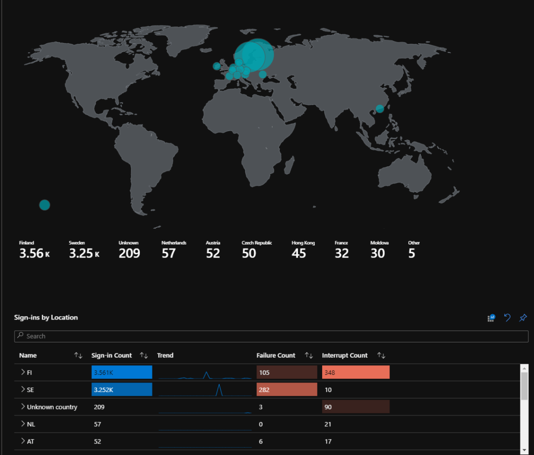Expand the Unknown country row
The image size is (534, 455).
tap(23, 407)
